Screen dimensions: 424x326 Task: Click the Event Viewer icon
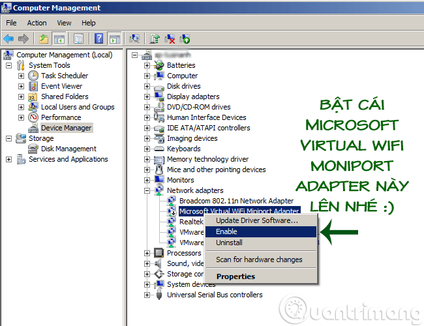click(33, 86)
